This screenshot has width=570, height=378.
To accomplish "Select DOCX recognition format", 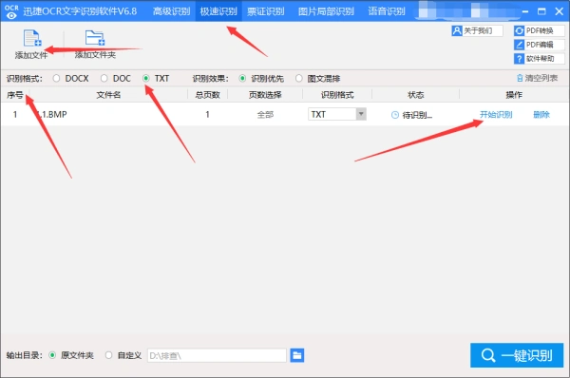I will (x=56, y=79).
